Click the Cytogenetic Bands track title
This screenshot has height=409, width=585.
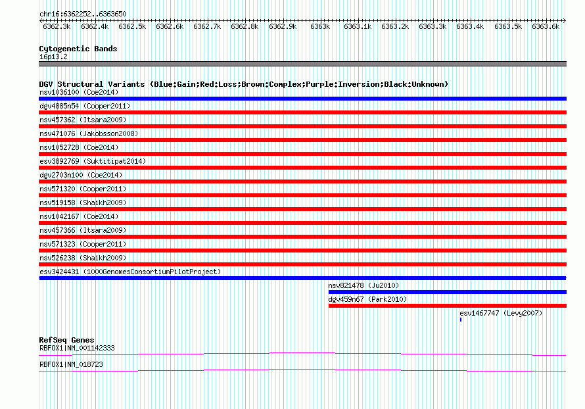(x=78, y=49)
